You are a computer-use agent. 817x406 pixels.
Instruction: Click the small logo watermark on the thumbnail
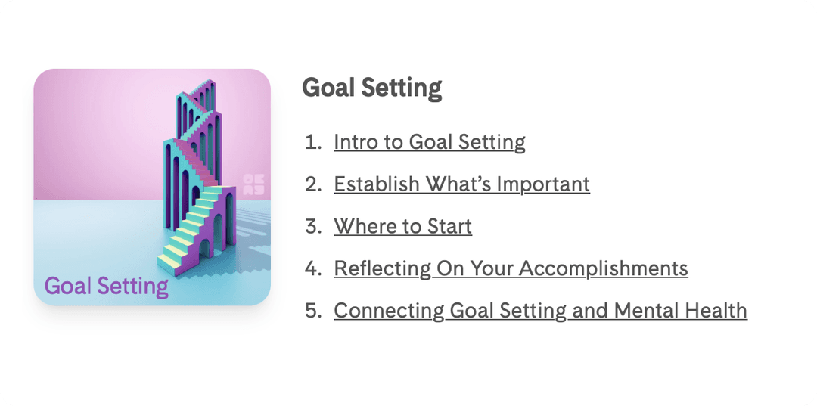click(253, 185)
